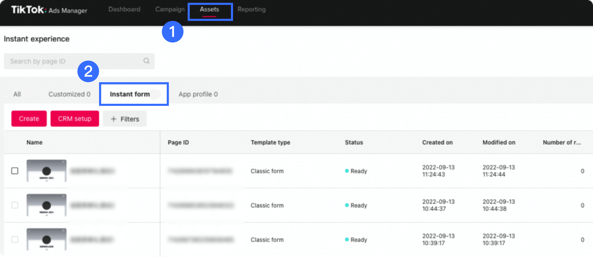Switch to the App profile tab
Image resolution: width=593 pixels, height=257 pixels.
coord(198,94)
